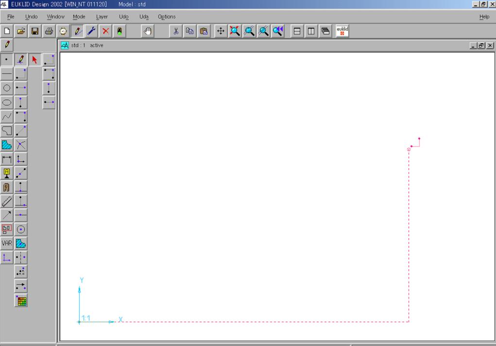Select the yellow A label-on-stand tool

7,173
